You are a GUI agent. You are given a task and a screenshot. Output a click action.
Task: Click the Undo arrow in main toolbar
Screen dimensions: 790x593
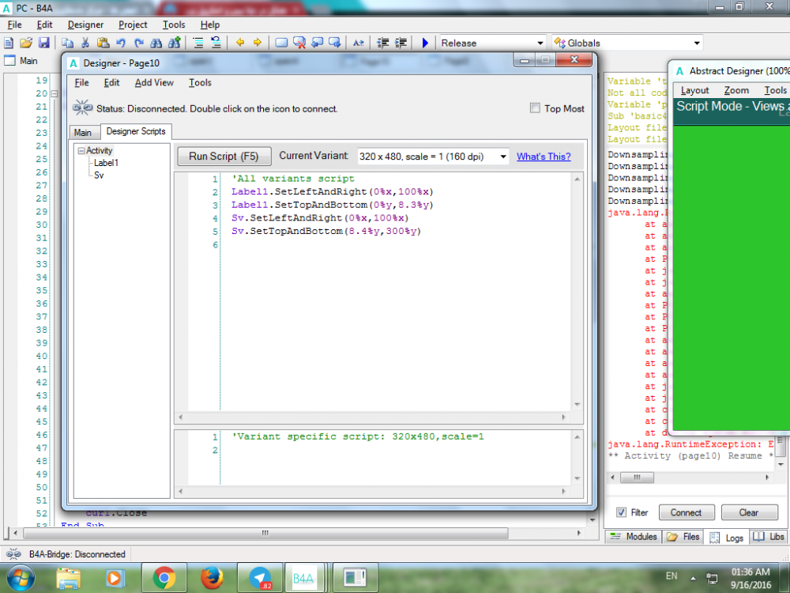[121, 43]
